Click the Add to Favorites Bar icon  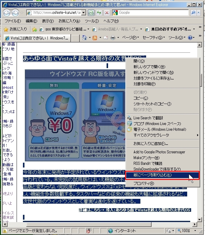coord(34,30)
